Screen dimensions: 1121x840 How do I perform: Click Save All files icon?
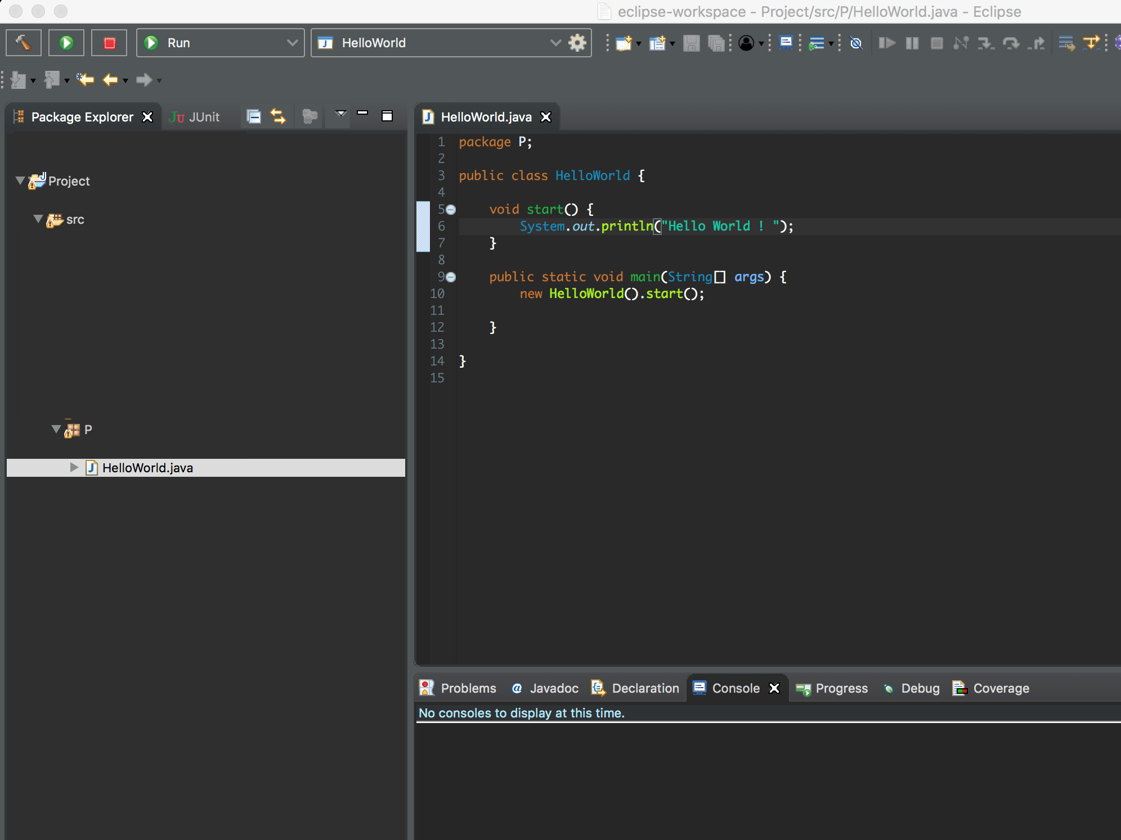715,43
